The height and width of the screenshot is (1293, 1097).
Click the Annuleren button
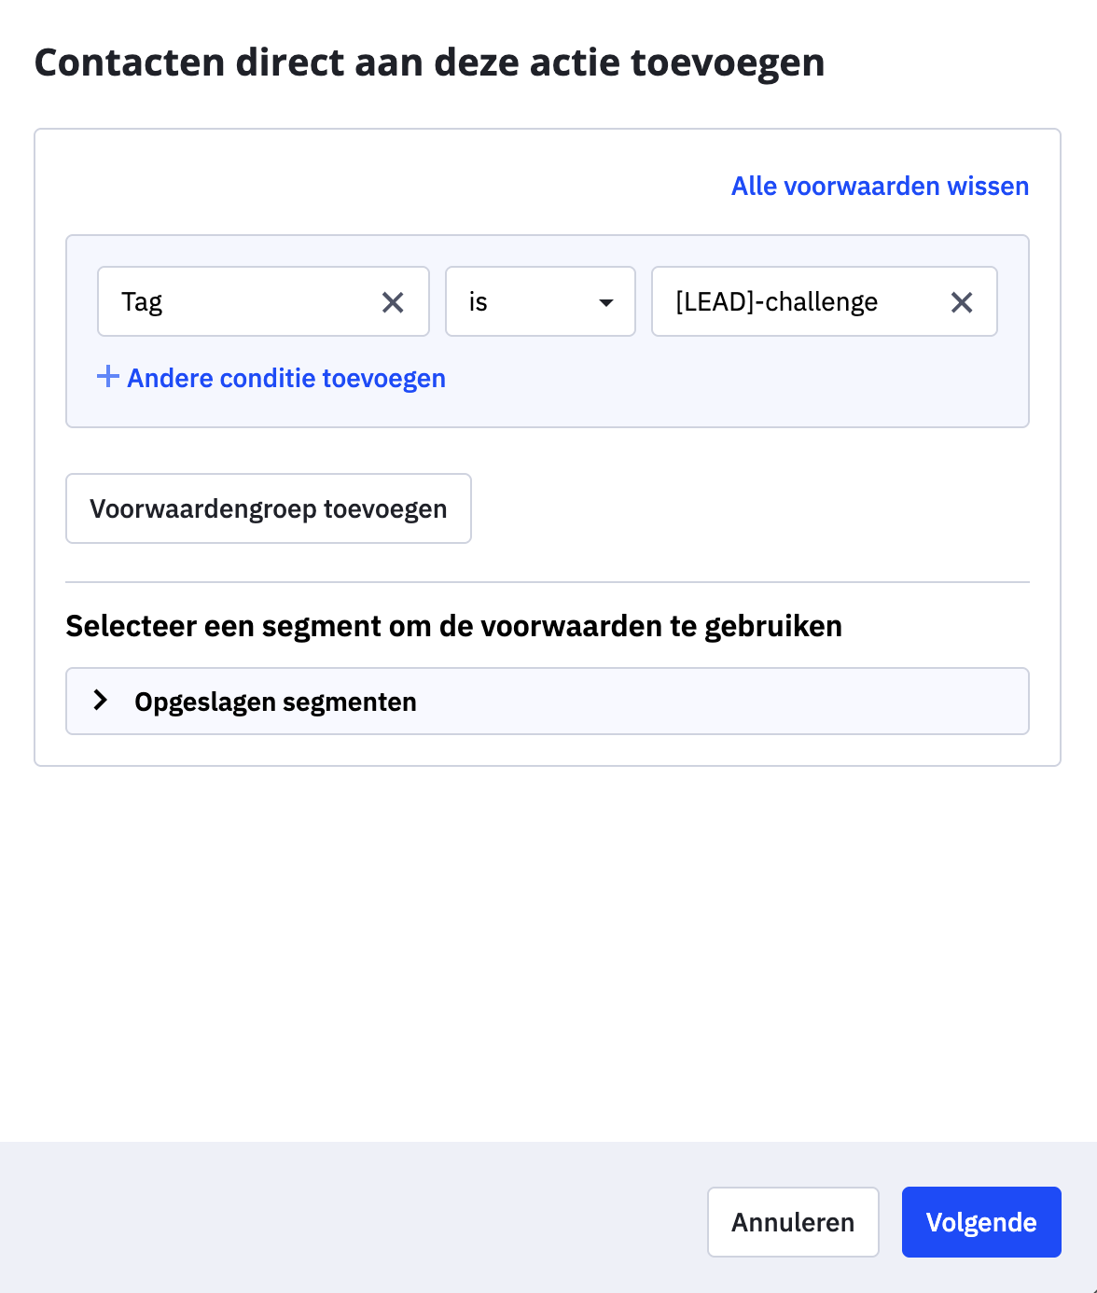(792, 1221)
